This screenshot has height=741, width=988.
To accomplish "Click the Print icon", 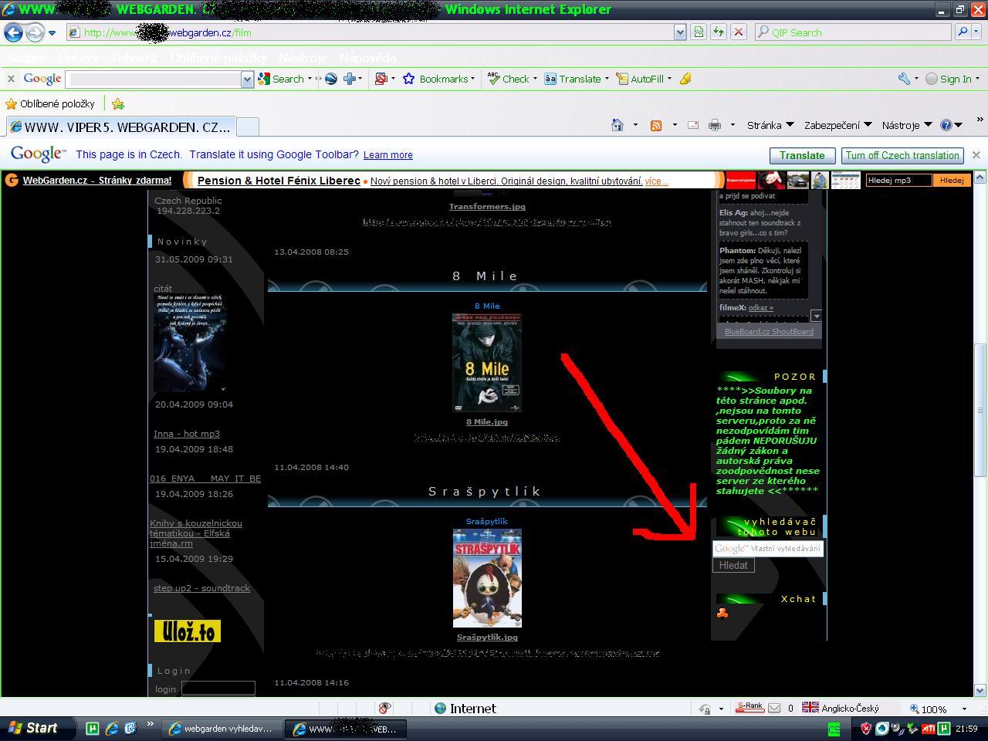I will click(715, 125).
